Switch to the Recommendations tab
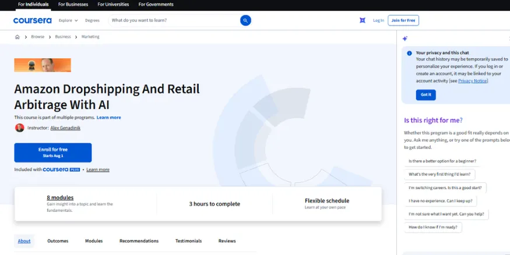 tap(139, 241)
